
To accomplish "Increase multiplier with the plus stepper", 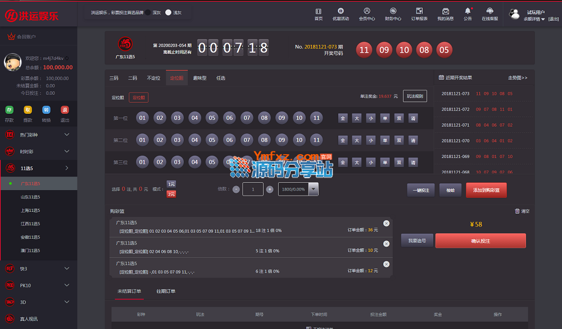I will pyautogui.click(x=270, y=190).
